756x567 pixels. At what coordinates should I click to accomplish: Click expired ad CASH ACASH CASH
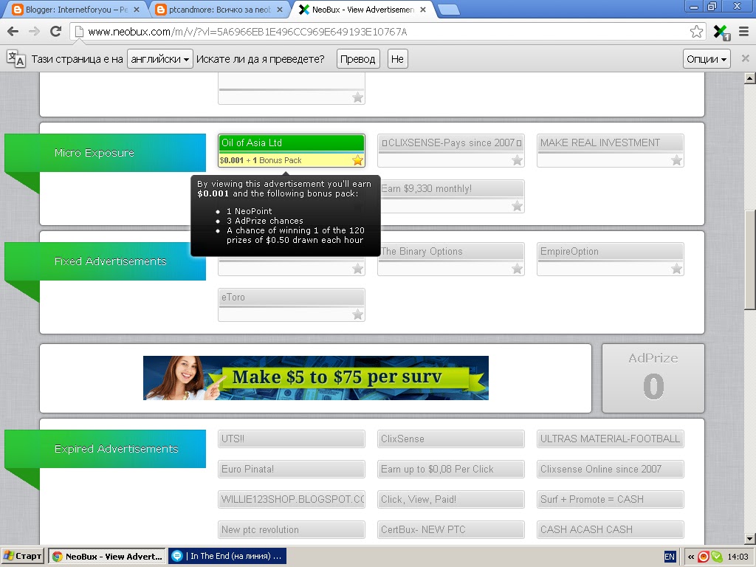tap(611, 529)
